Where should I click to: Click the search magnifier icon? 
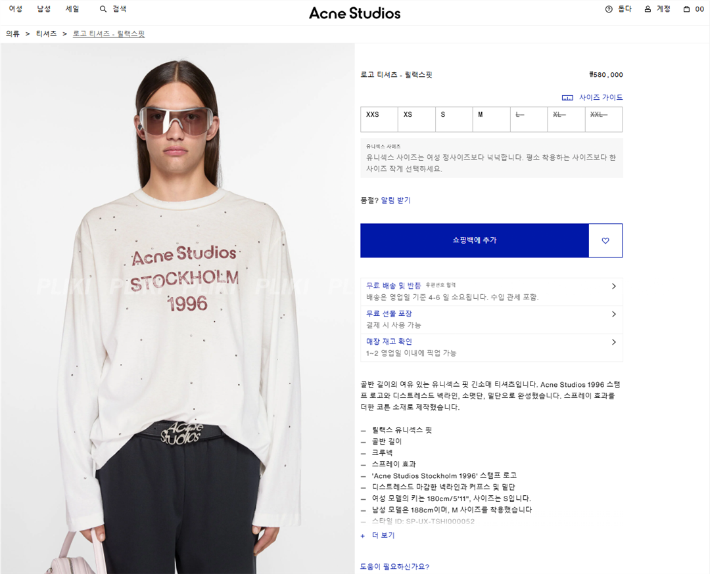click(x=103, y=9)
